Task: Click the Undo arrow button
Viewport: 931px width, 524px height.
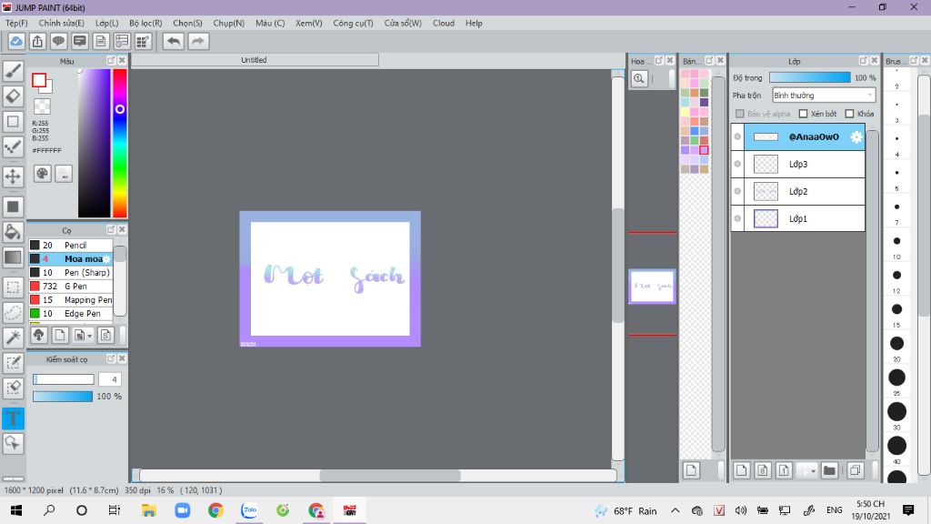Action: (x=174, y=41)
